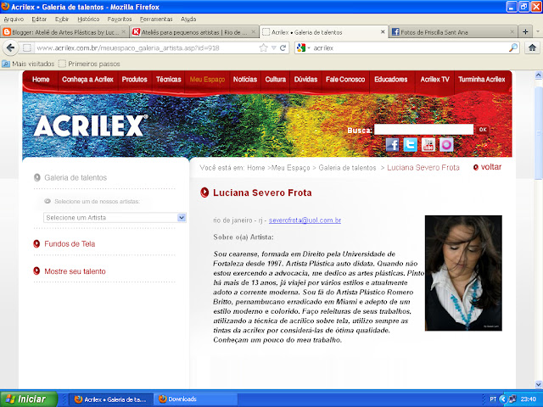Click the voltar link
This screenshot has width=543, height=407.
click(x=487, y=167)
